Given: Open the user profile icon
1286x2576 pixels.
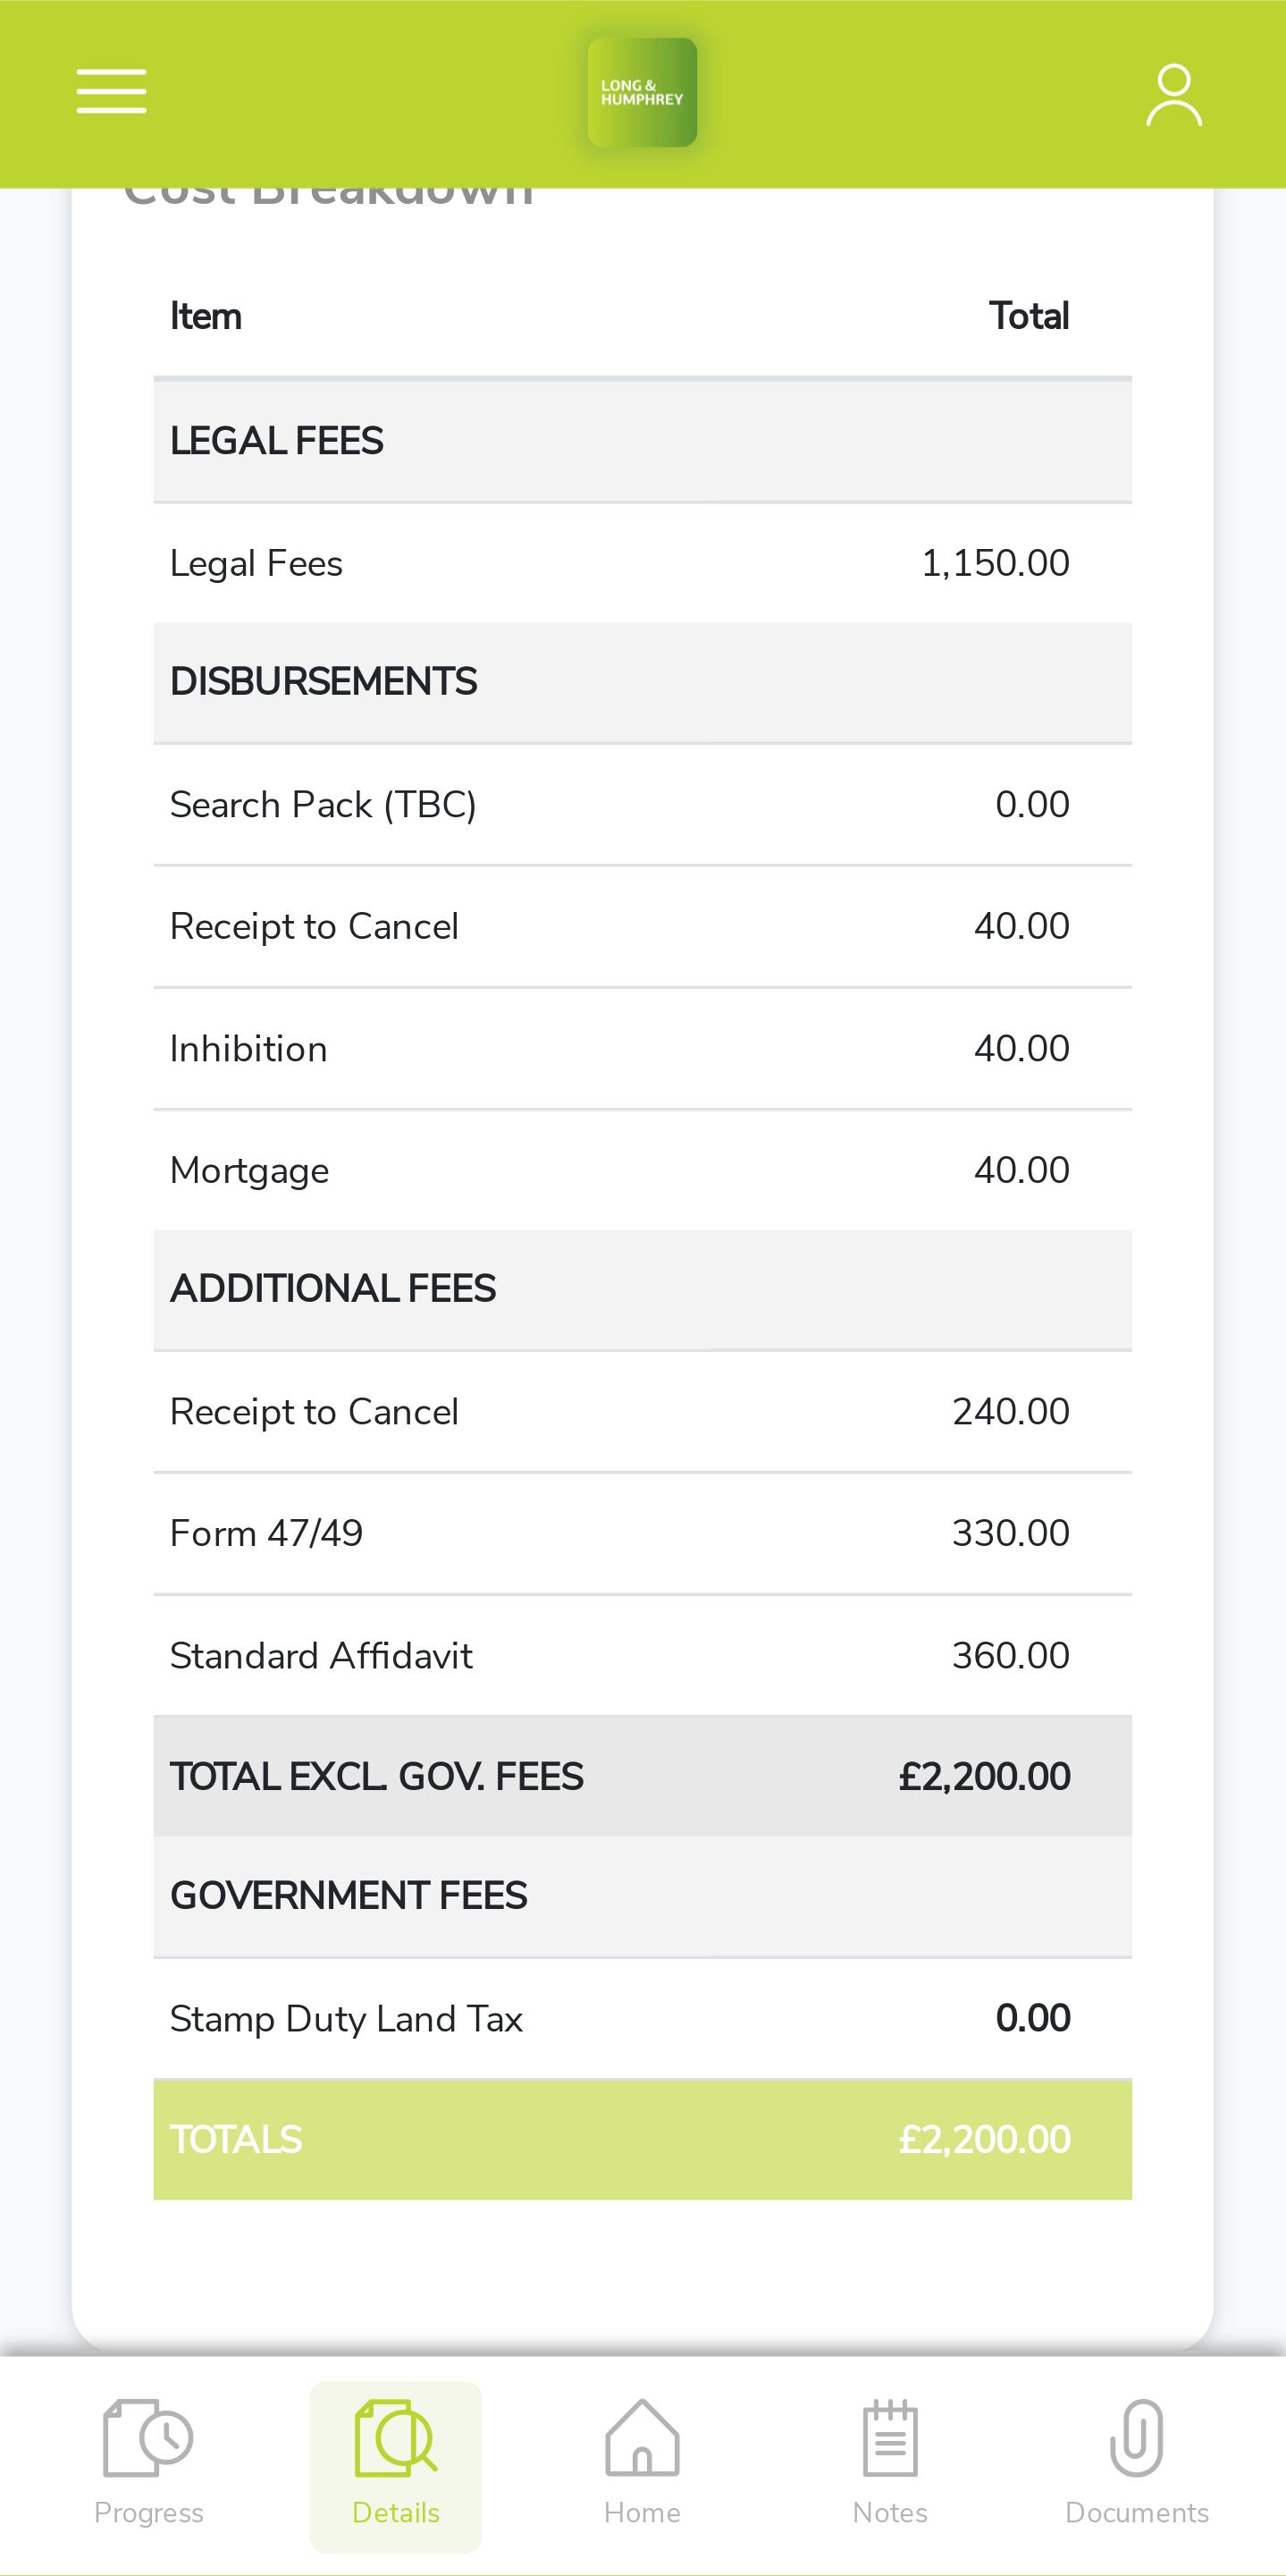Looking at the screenshot, I should 1173,95.
